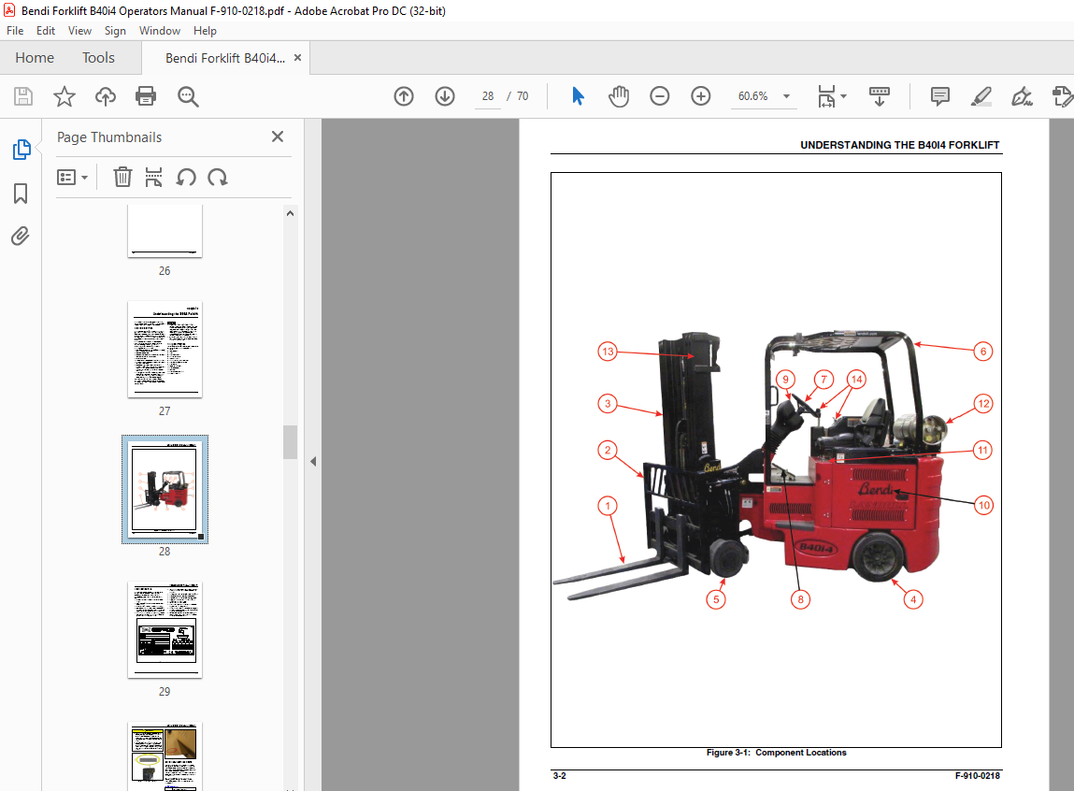
Task: Open the Sign menu
Action: click(115, 31)
